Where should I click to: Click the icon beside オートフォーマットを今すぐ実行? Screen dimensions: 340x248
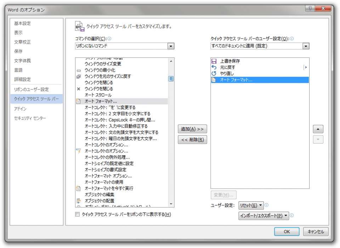coord(79,188)
